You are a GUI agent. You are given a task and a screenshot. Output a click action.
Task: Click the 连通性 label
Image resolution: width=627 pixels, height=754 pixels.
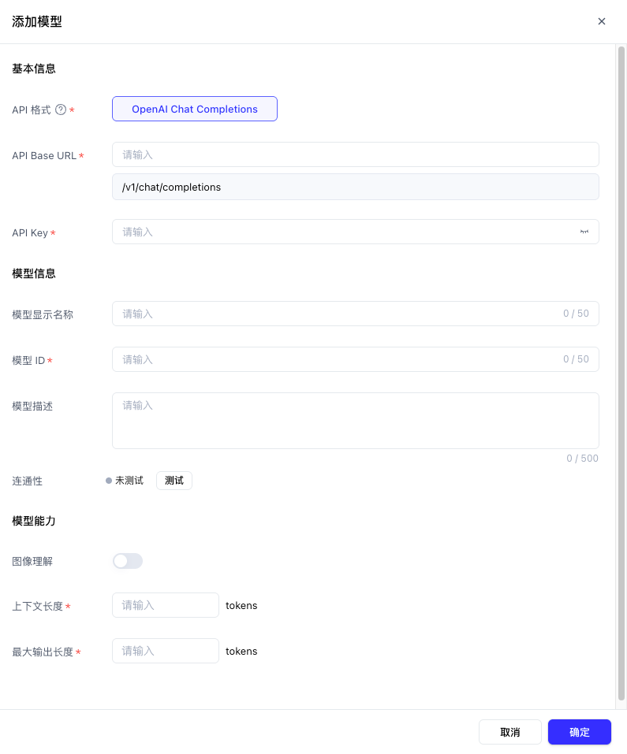[x=28, y=481]
